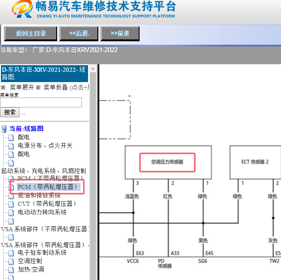The image size is (281, 280).
Task: Open VSA 系统部件(不带涡轮增压器) item
Action: [x=45, y=229]
